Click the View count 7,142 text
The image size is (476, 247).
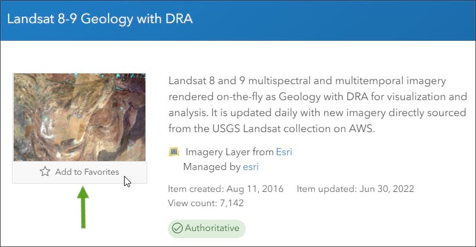[x=205, y=203]
